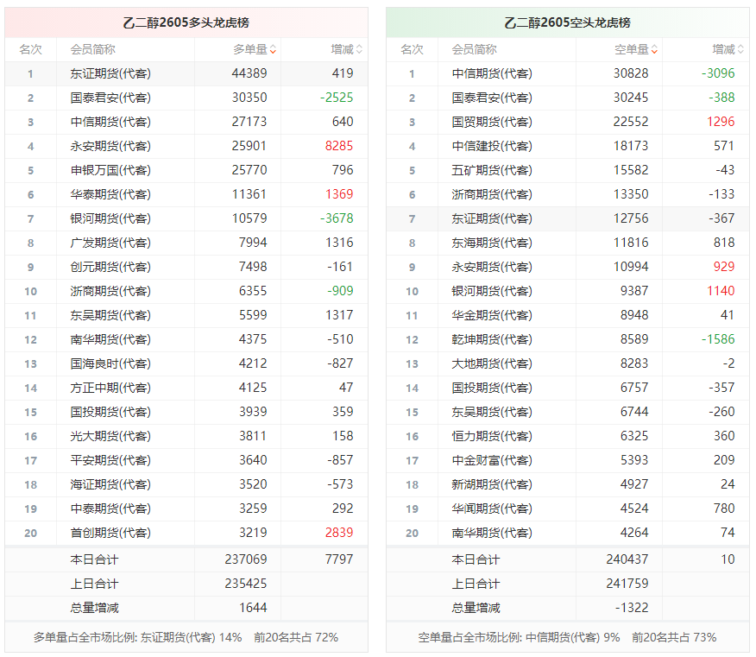Click 新湖期货(代客) member name
The image size is (756, 657).
pyautogui.click(x=492, y=484)
